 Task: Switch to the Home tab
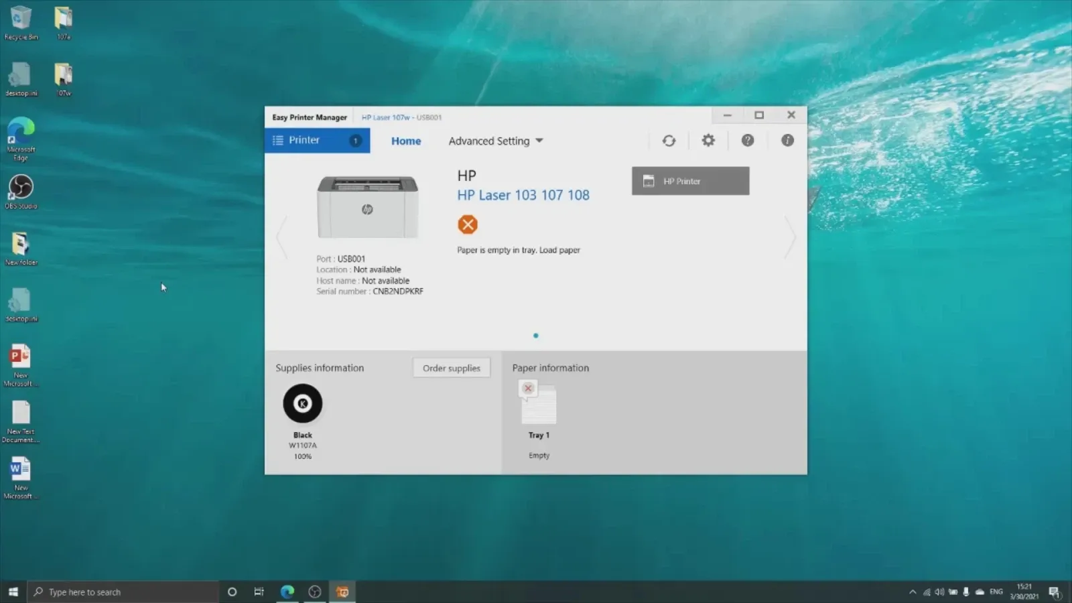click(406, 141)
